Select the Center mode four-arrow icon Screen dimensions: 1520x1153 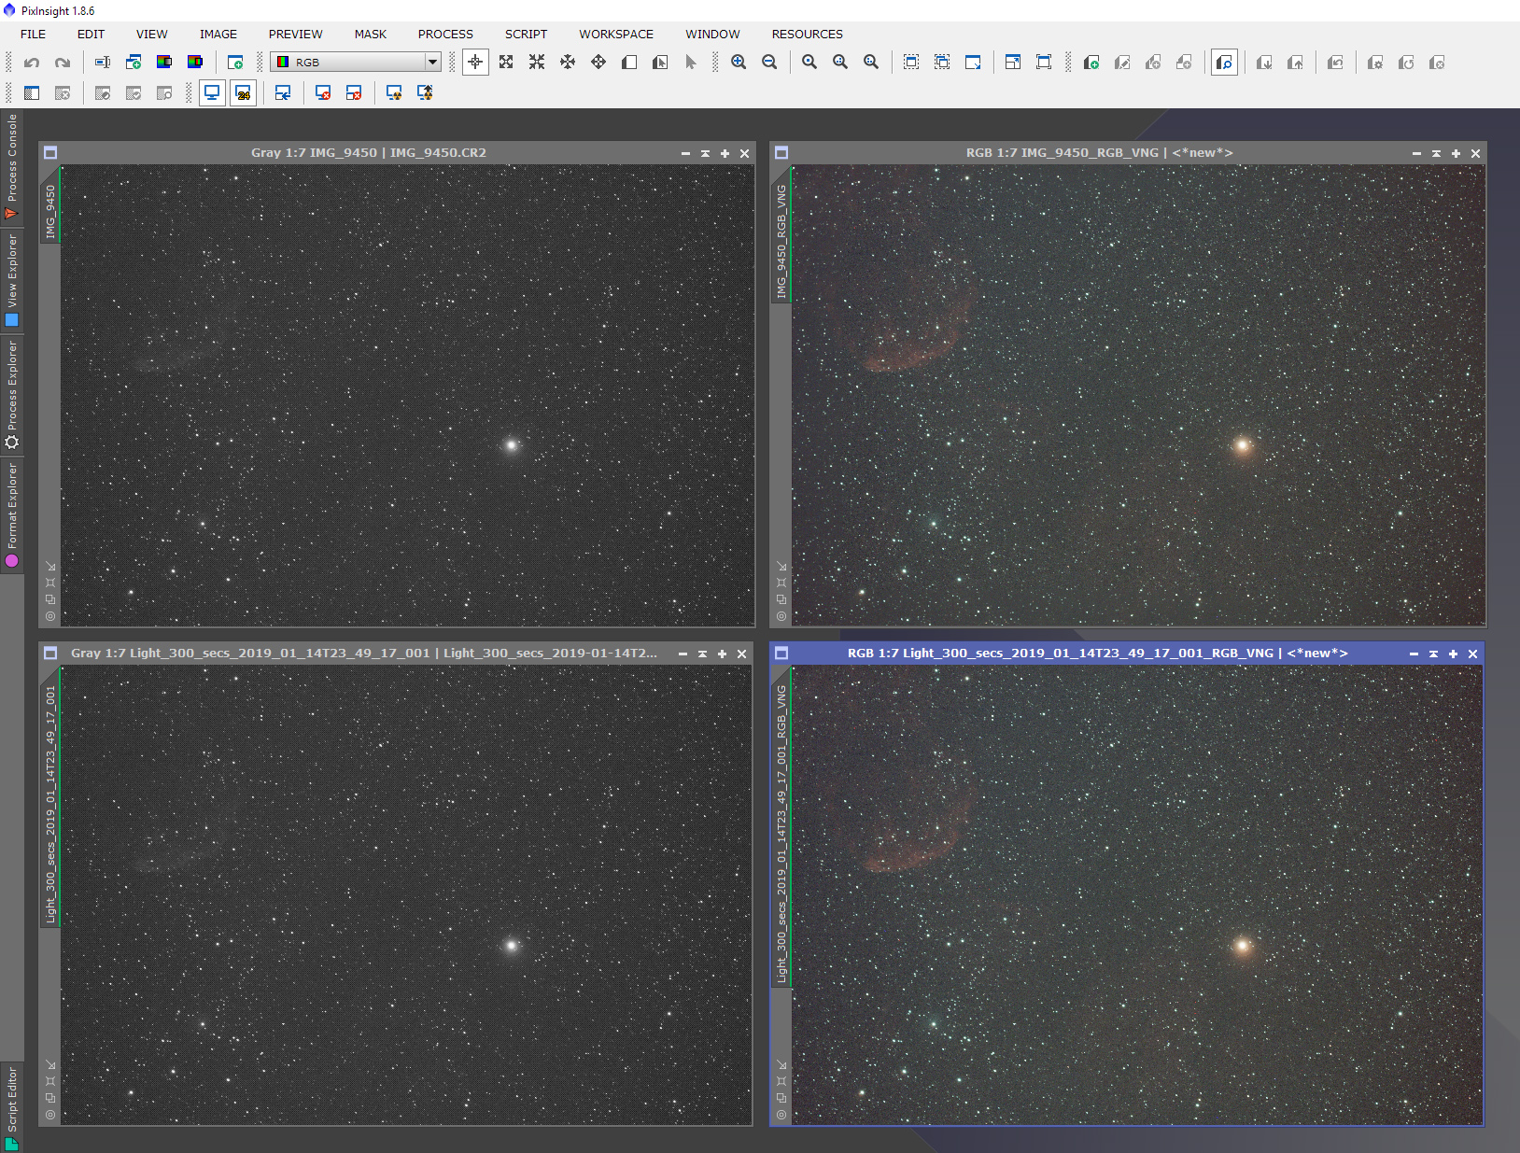598,63
